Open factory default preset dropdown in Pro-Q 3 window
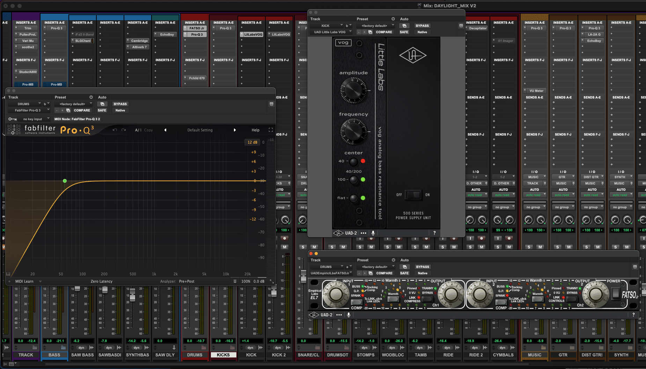The image size is (646, 369). point(74,104)
